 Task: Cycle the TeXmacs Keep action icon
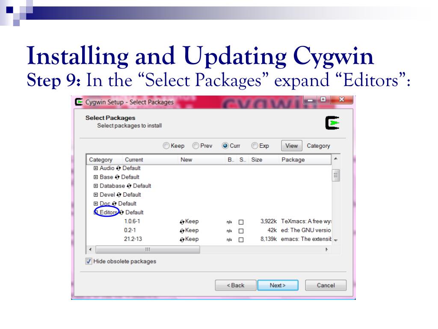(182, 222)
